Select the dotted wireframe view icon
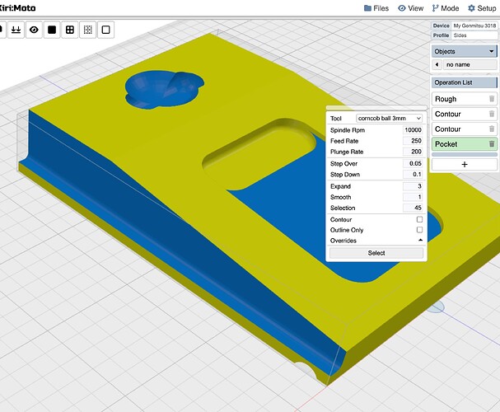Viewport: 500px width, 412px height. (87, 30)
